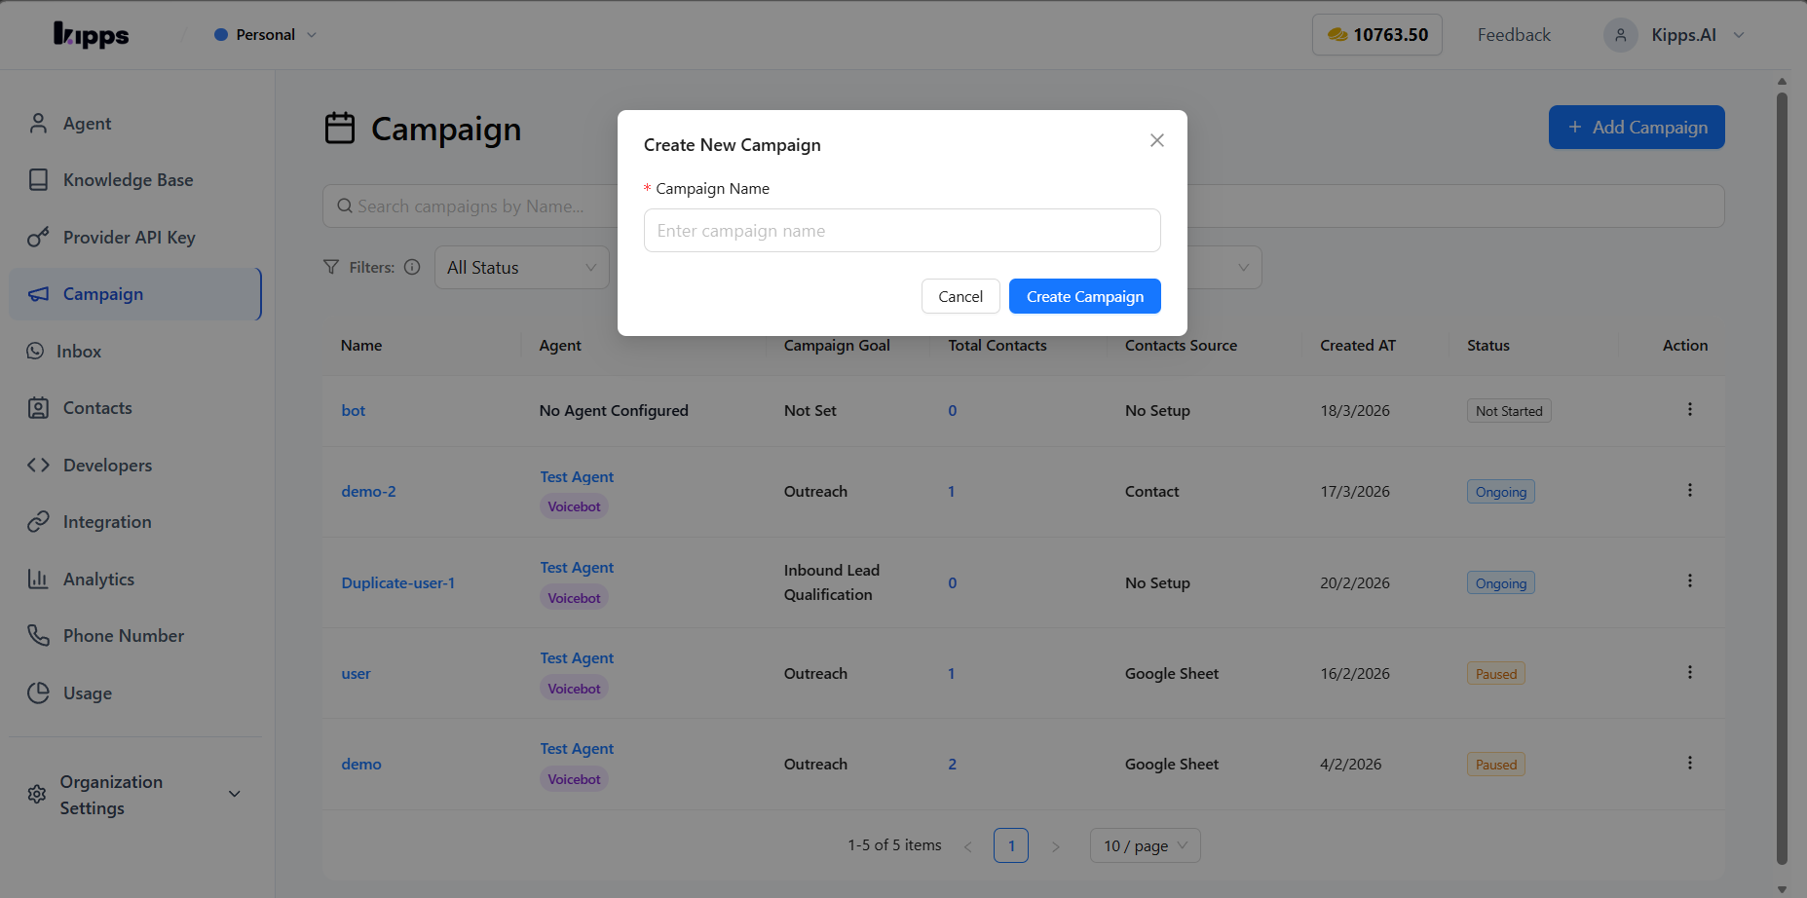Click the Contacts icon in sidebar
Viewport: 1807px width, 898px height.
point(38,408)
